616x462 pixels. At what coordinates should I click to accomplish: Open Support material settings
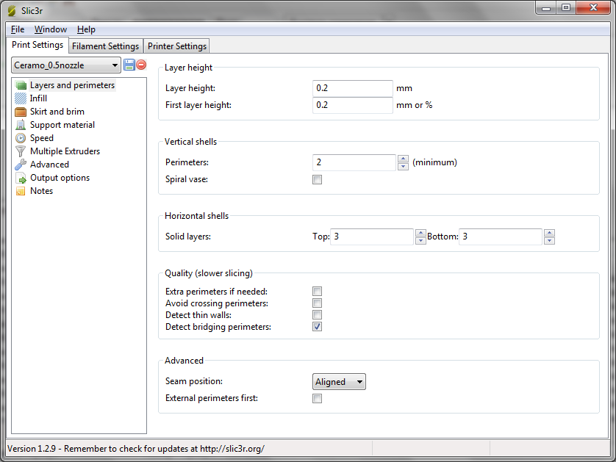[62, 125]
